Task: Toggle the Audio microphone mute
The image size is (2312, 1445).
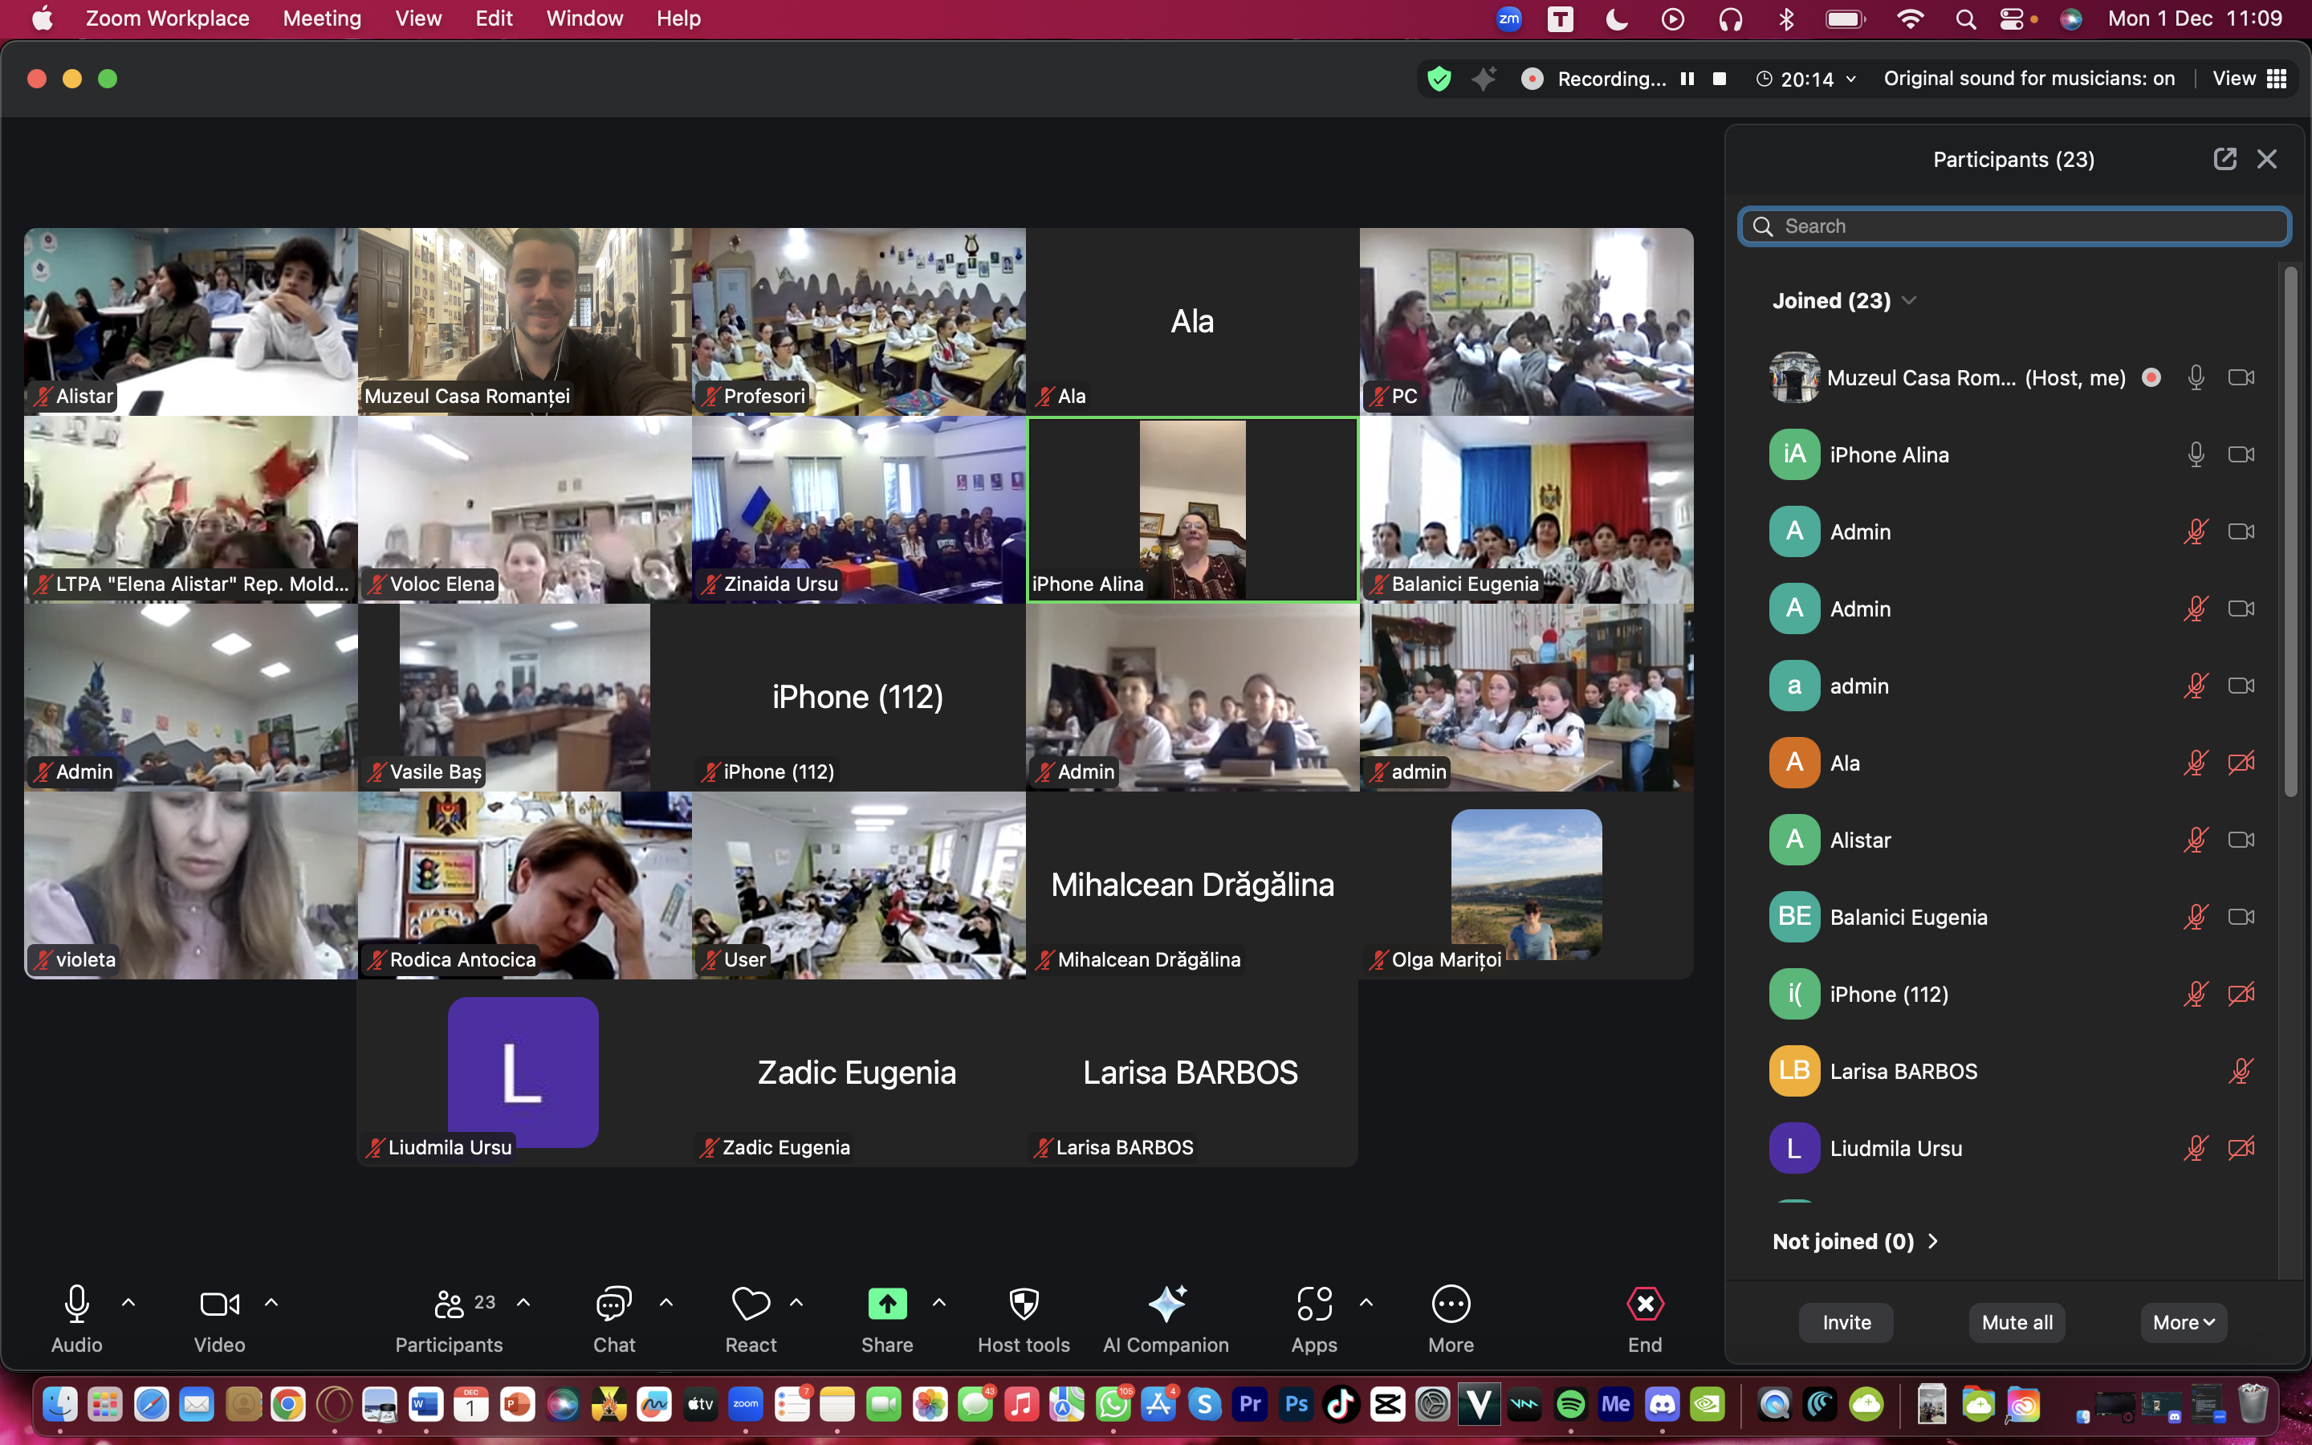Action: tap(76, 1304)
